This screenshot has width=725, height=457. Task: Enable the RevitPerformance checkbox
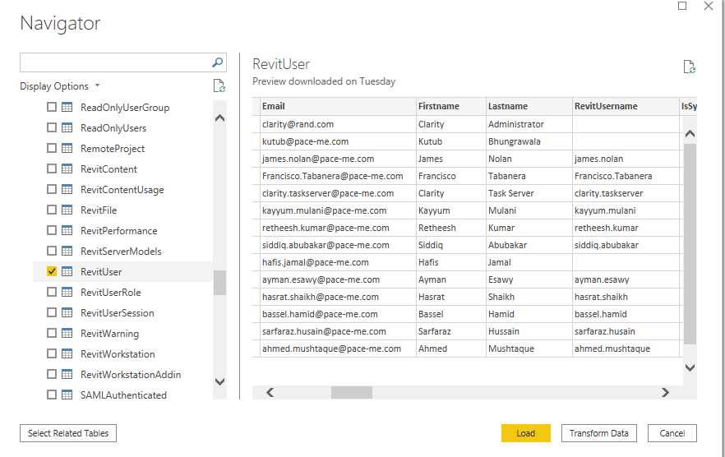(x=52, y=231)
